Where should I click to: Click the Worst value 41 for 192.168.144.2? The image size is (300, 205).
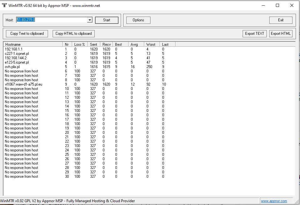148,58
